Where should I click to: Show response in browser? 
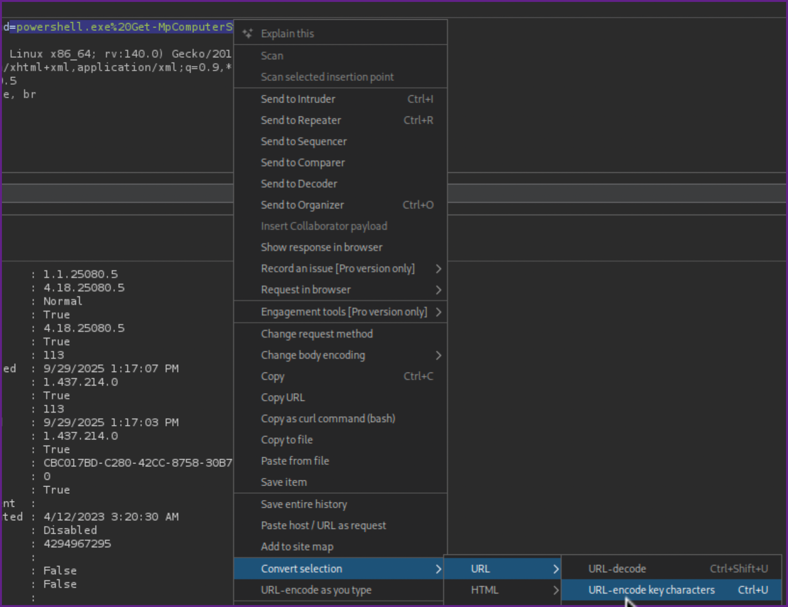[321, 248]
